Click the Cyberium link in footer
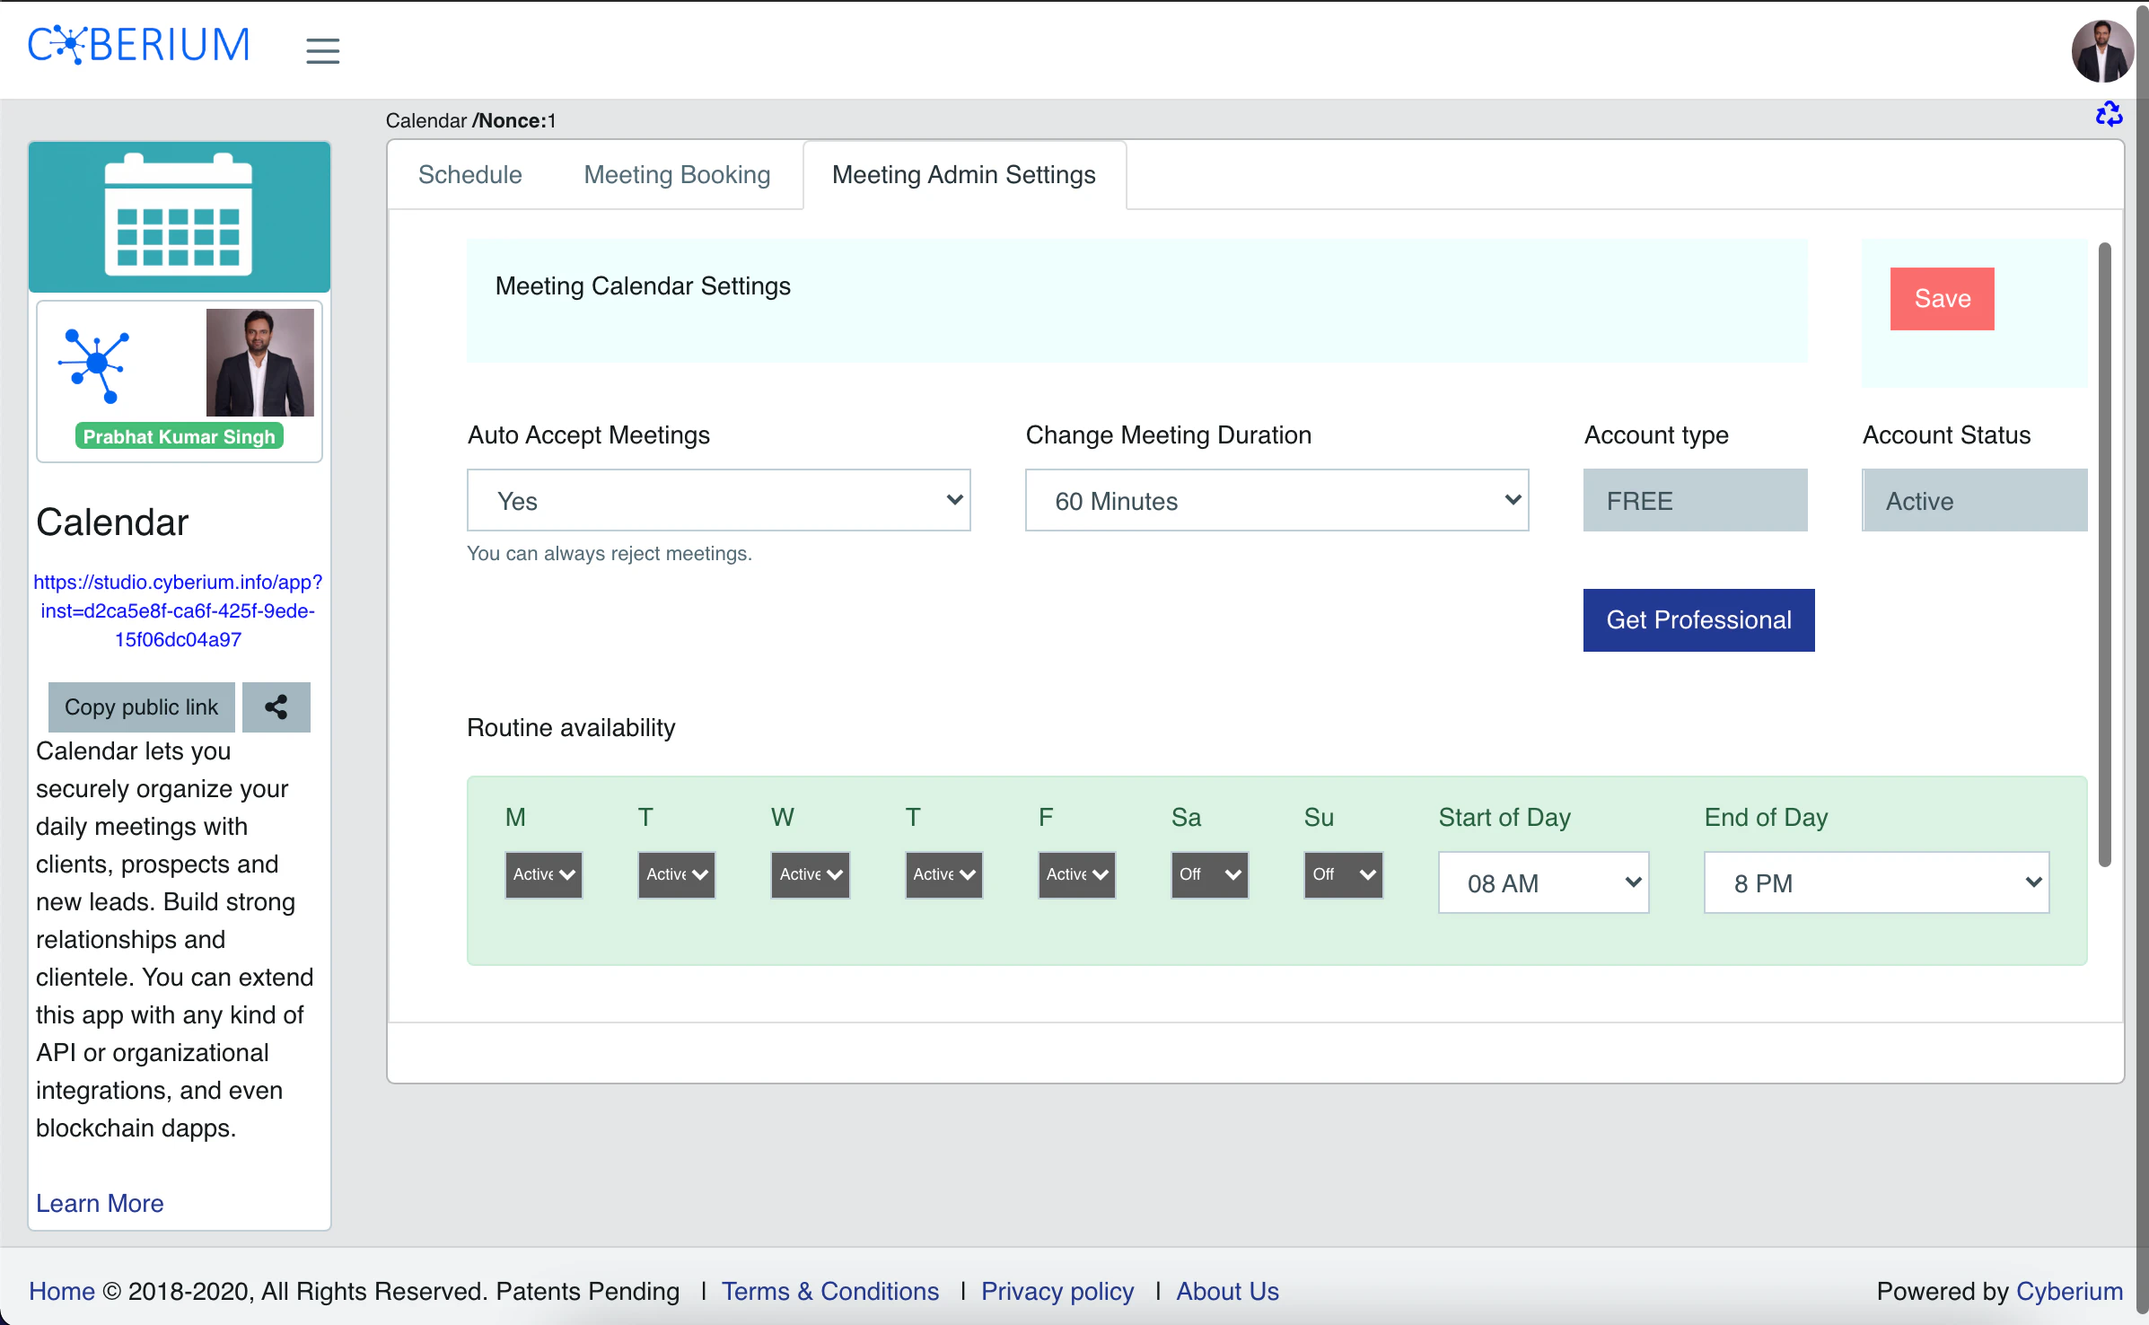2149x1325 pixels. (2069, 1291)
